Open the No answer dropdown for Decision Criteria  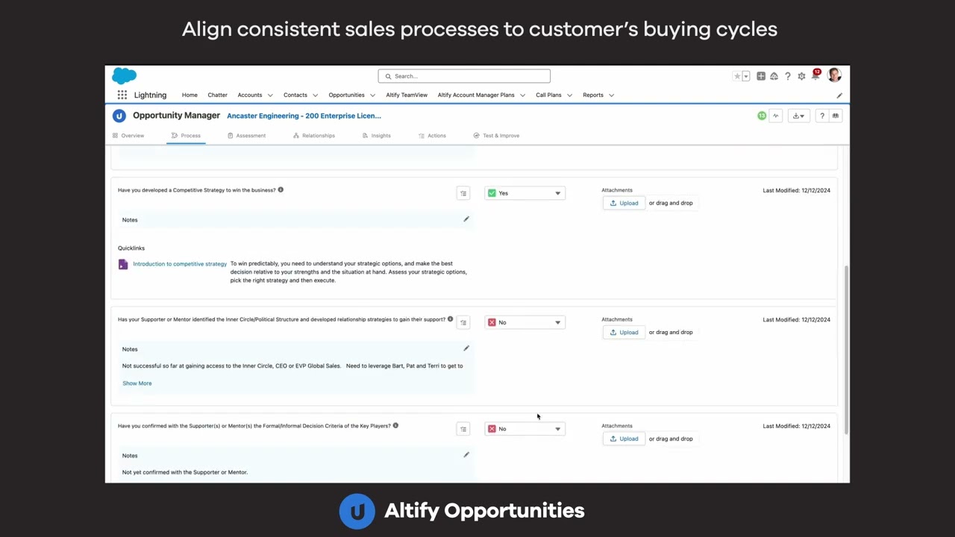point(525,429)
